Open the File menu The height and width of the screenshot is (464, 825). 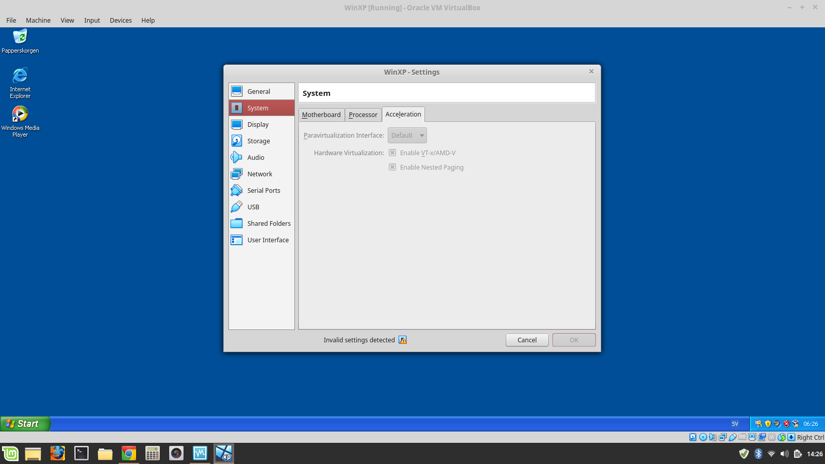[x=11, y=20]
